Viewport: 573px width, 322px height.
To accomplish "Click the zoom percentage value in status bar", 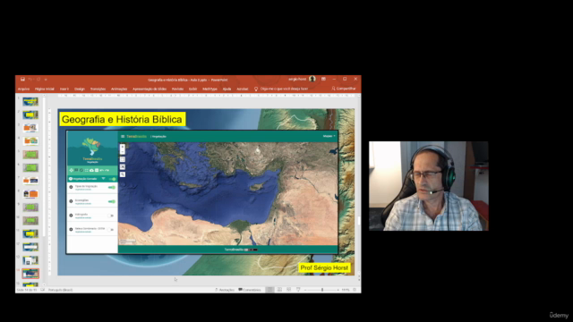I will point(346,290).
